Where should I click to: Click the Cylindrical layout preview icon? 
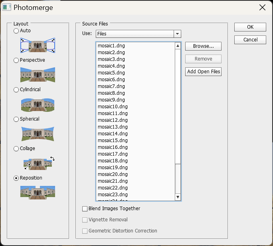(38, 104)
